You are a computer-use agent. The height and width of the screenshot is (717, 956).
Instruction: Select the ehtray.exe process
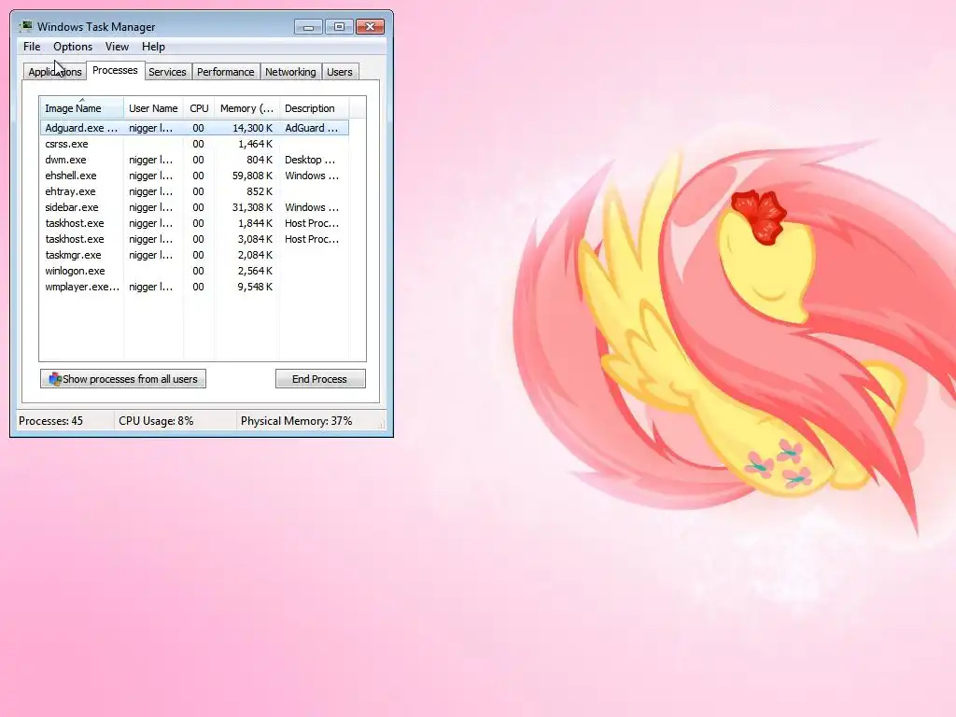pos(194,191)
